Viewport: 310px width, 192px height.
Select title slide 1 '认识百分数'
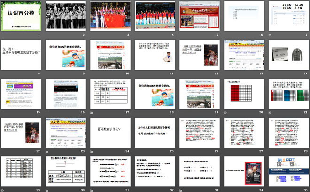click(x=21, y=16)
